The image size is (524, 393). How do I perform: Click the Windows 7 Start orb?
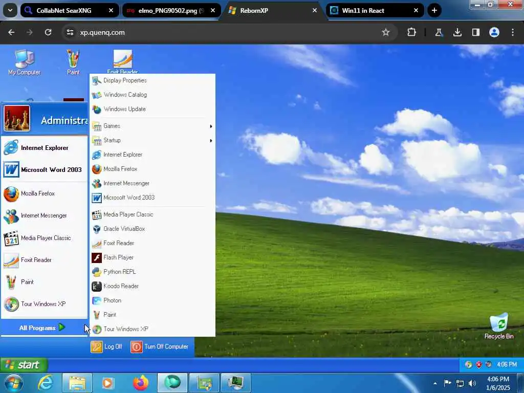13,383
